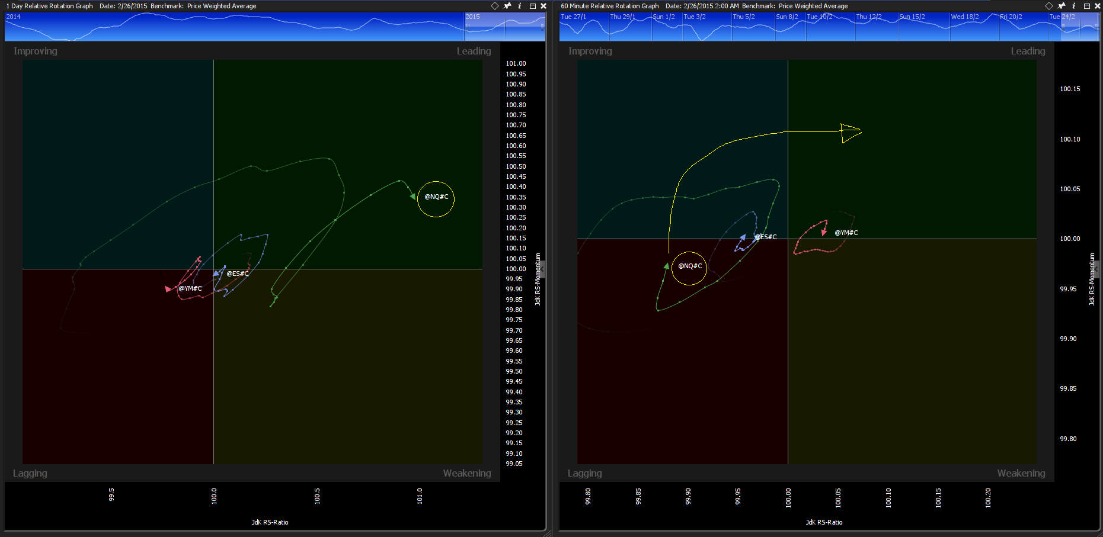
Task: Click 'Date: 2/26/2015 2:00 AM' in the 60 Minute header
Action: 702,6
